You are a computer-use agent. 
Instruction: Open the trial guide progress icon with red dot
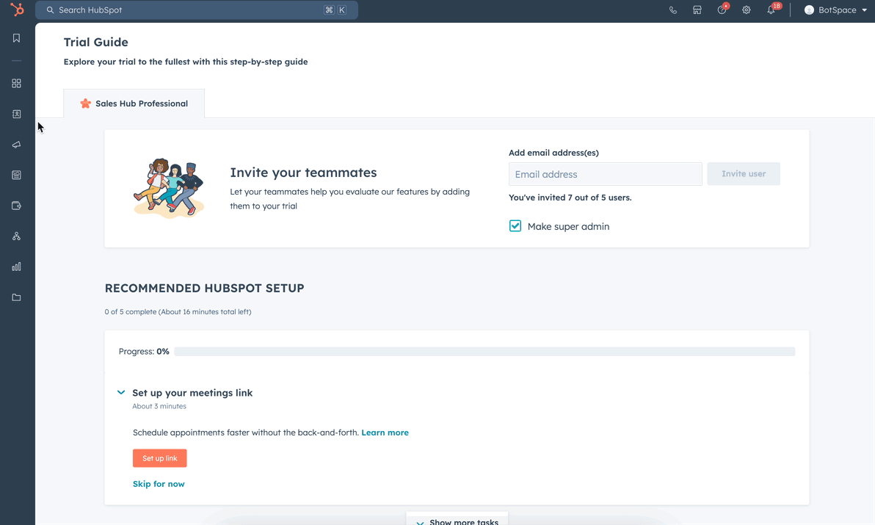pyautogui.click(x=722, y=10)
